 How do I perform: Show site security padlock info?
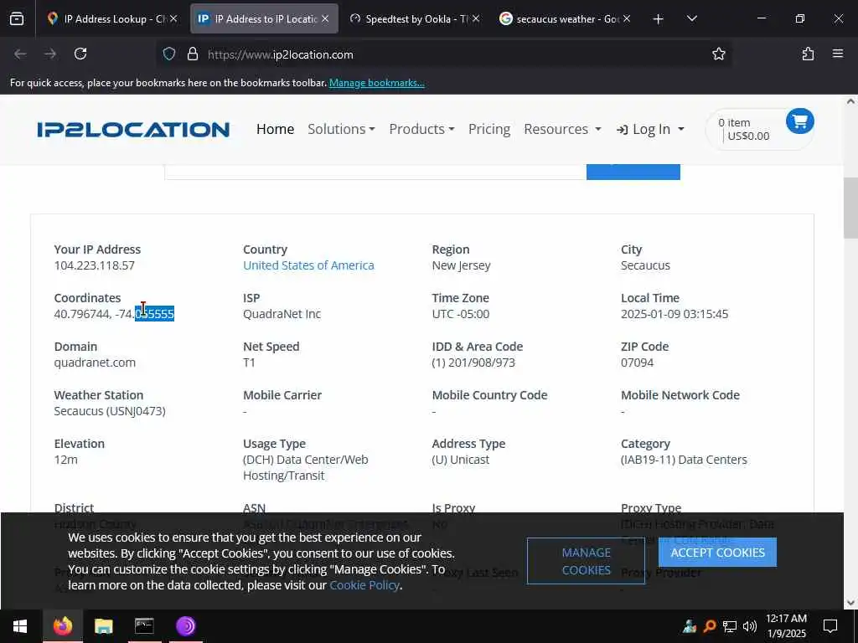point(192,54)
